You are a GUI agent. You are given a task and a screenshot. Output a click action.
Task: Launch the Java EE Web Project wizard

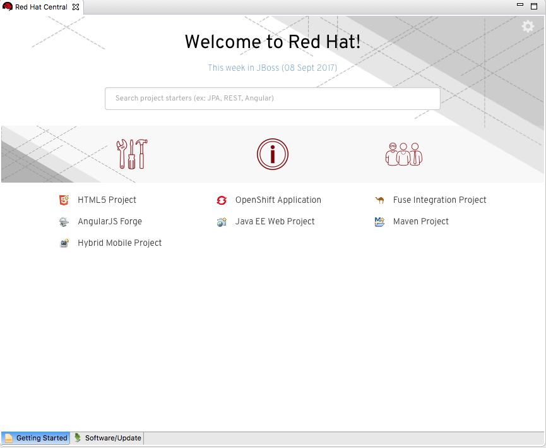pyautogui.click(x=275, y=222)
